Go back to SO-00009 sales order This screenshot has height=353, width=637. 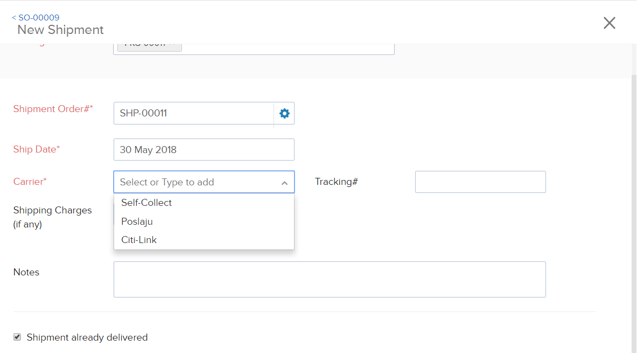[x=36, y=18]
